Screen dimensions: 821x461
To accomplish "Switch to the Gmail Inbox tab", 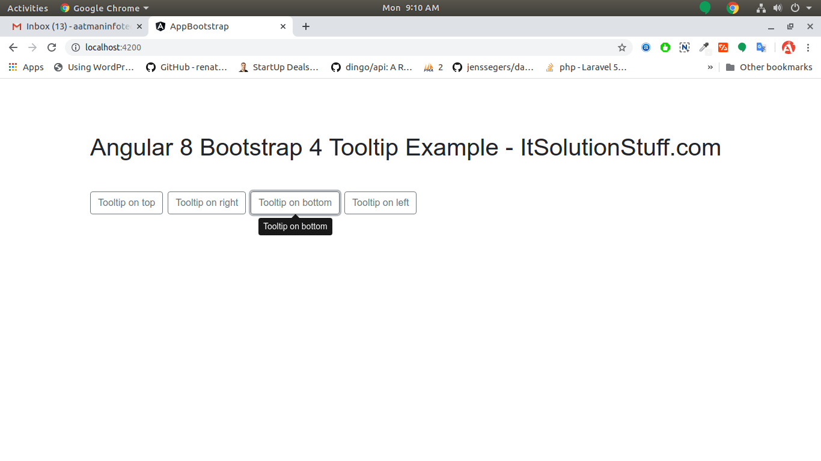I will (x=72, y=26).
